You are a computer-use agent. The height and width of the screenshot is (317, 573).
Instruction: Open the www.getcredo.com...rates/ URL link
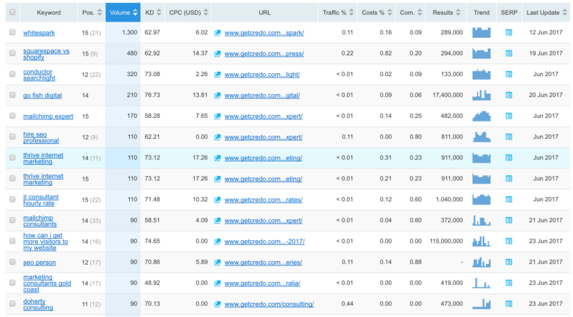pyautogui.click(x=263, y=200)
